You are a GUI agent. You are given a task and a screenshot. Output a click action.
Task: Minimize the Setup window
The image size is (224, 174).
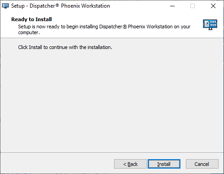(172, 6)
